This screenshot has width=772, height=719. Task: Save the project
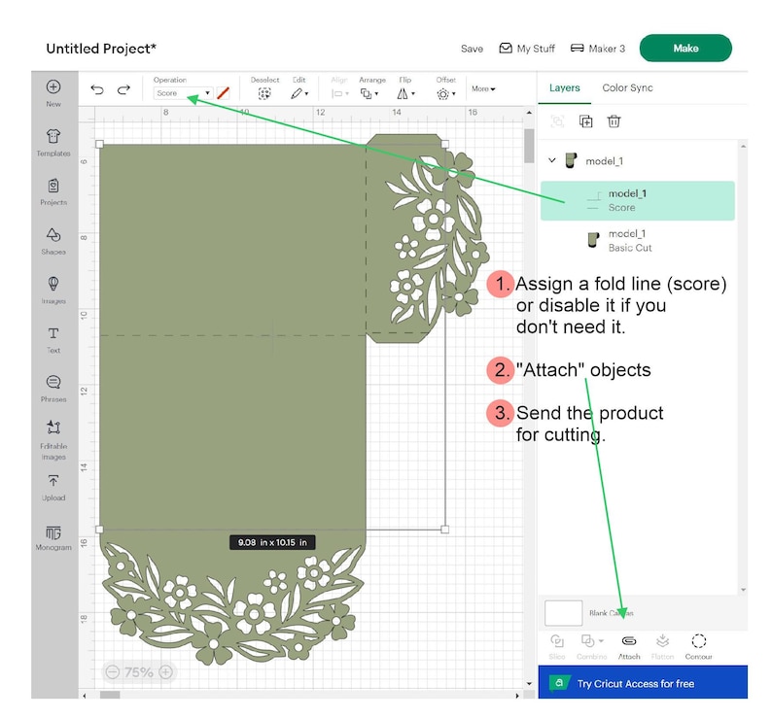click(472, 49)
